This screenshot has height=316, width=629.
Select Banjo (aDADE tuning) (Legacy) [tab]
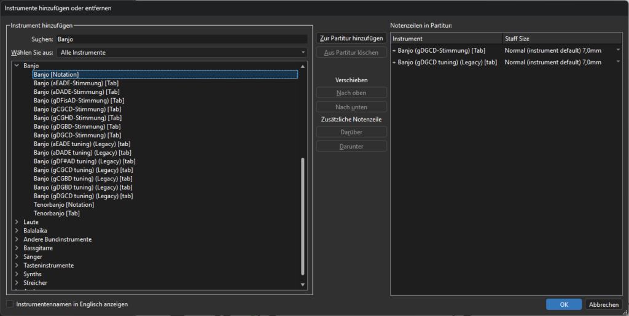click(82, 153)
